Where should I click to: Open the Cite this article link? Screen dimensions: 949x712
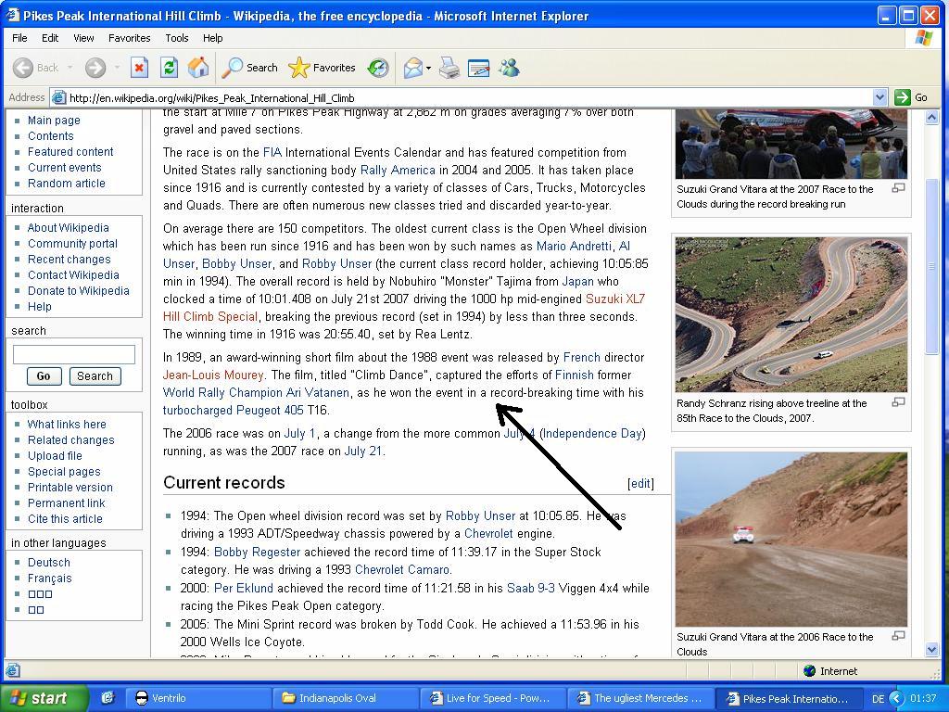point(65,518)
